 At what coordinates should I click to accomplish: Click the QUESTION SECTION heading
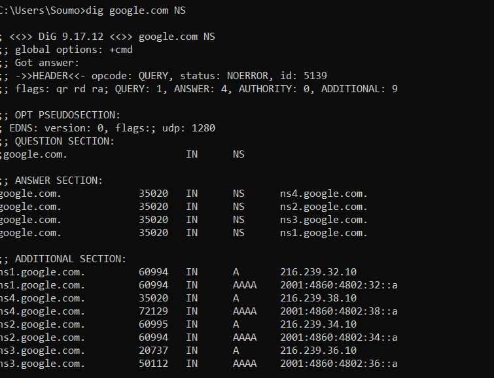click(x=65, y=141)
